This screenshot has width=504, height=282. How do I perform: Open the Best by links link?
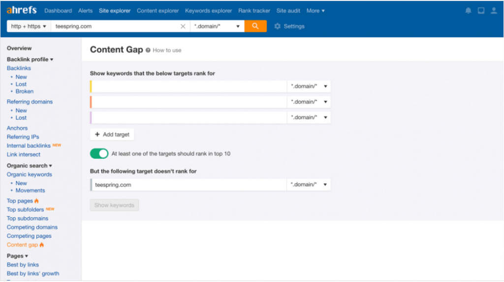23,265
